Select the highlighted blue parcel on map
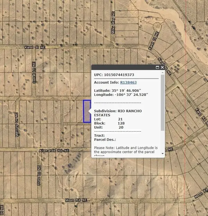 click(87, 111)
